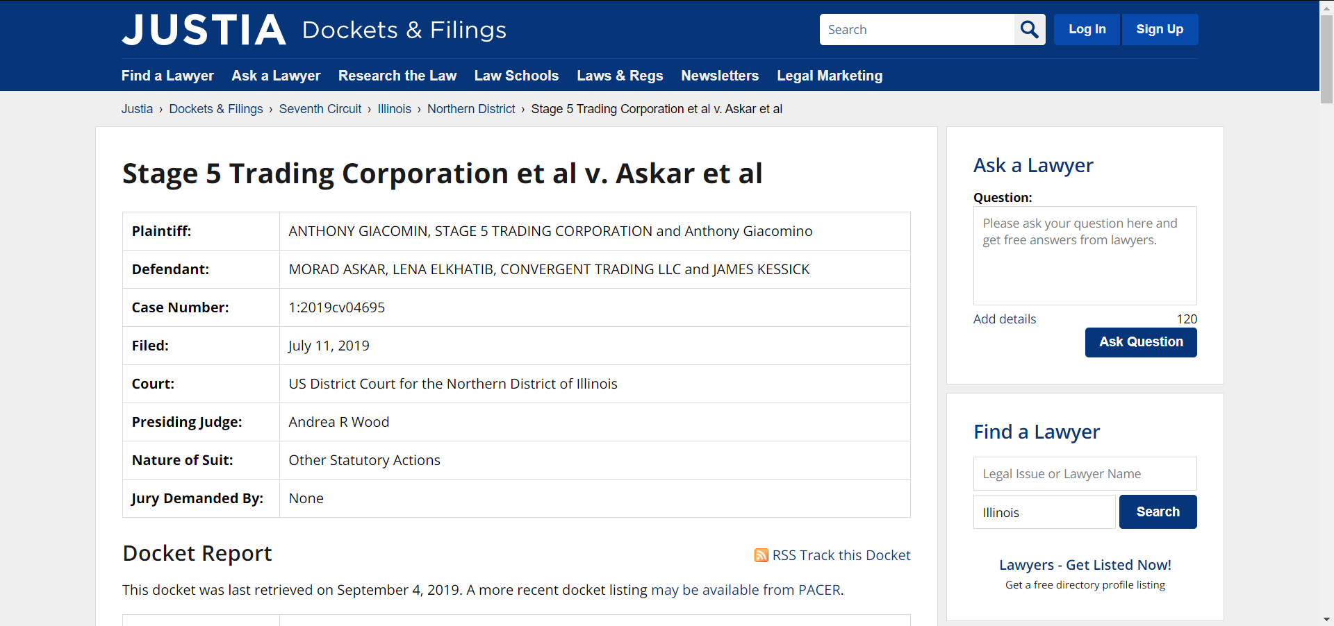Click the filed date July 11, 2019

coord(329,346)
